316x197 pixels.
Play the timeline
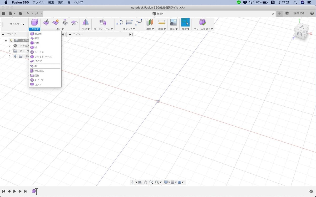[x=14, y=191]
